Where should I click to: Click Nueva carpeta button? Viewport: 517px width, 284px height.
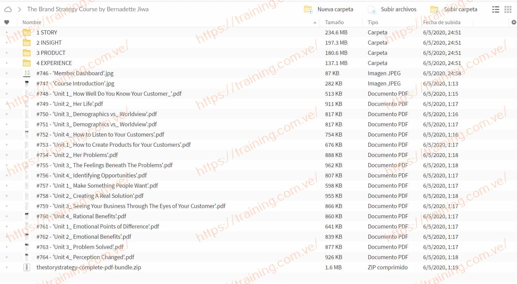click(x=329, y=9)
